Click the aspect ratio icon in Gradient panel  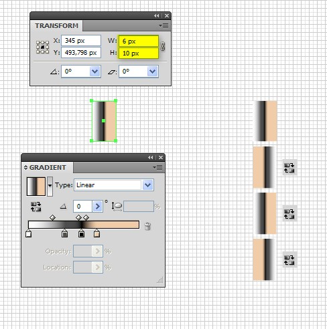coord(117,207)
